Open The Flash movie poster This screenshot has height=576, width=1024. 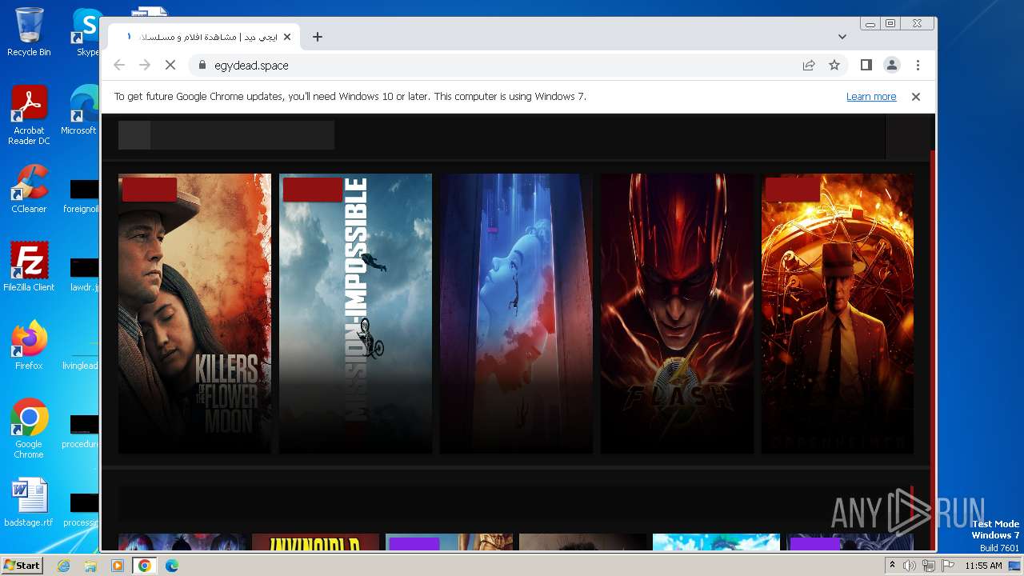(677, 314)
